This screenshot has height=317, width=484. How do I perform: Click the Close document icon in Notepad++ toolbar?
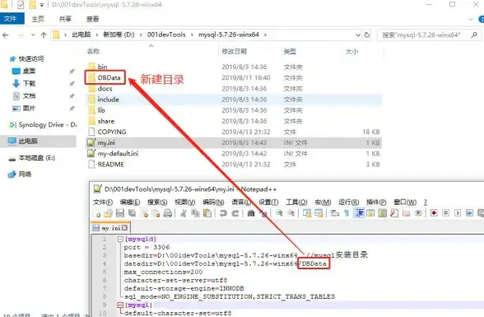pos(144,213)
